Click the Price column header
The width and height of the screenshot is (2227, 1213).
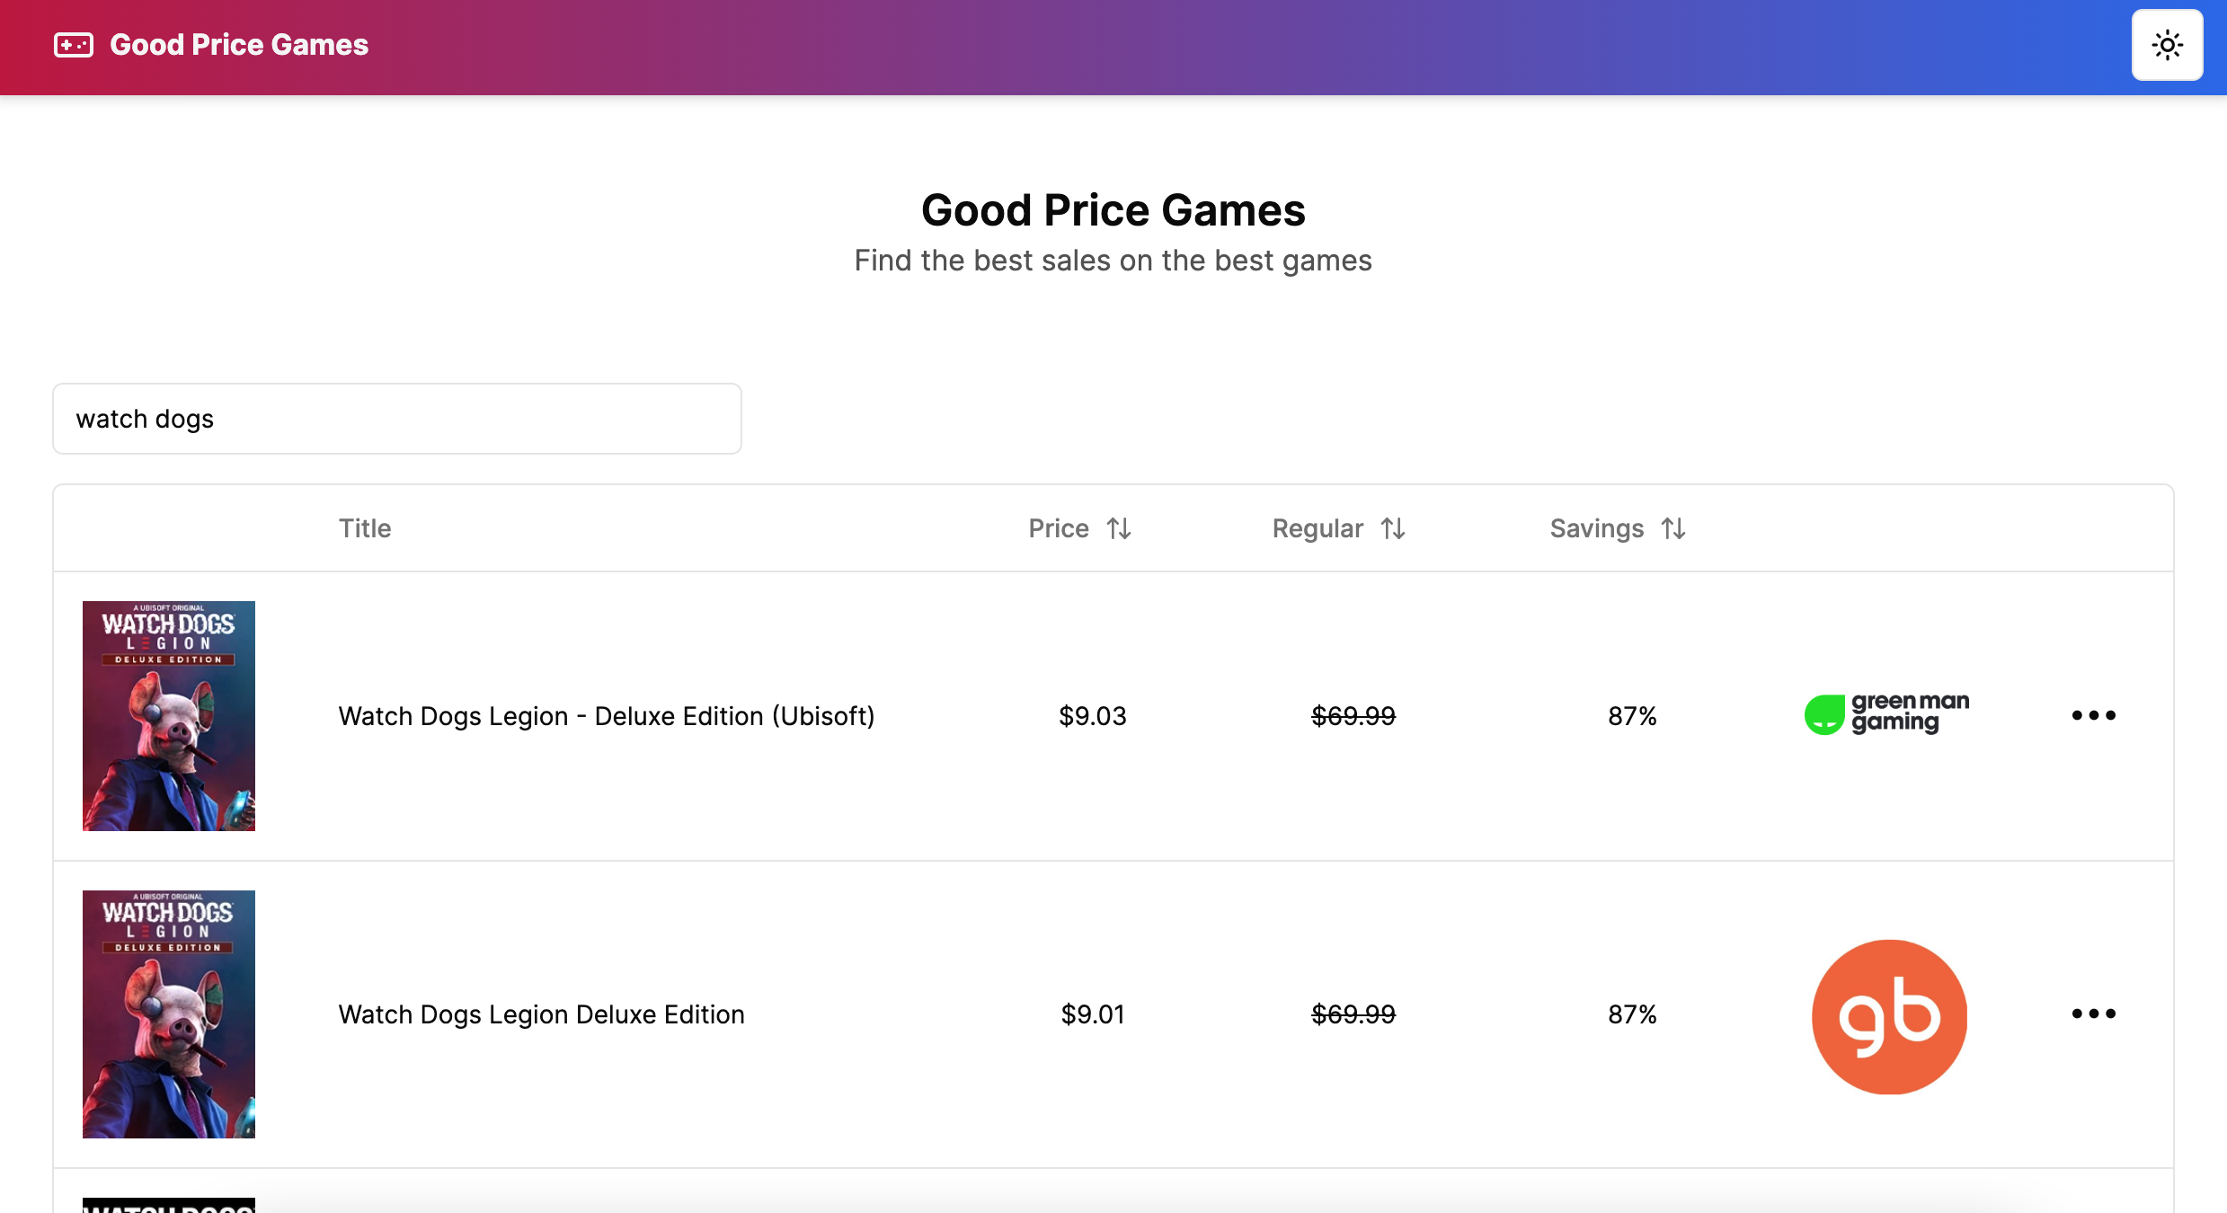point(1059,528)
